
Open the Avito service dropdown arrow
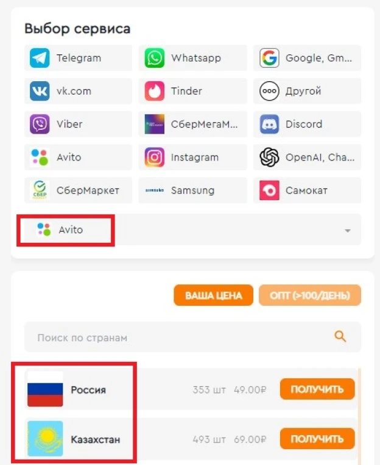tap(348, 231)
